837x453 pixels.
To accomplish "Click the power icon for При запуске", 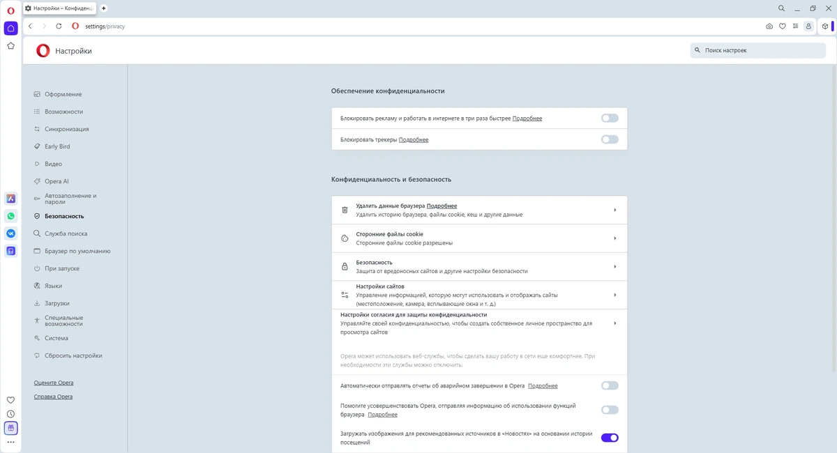I will point(37,268).
